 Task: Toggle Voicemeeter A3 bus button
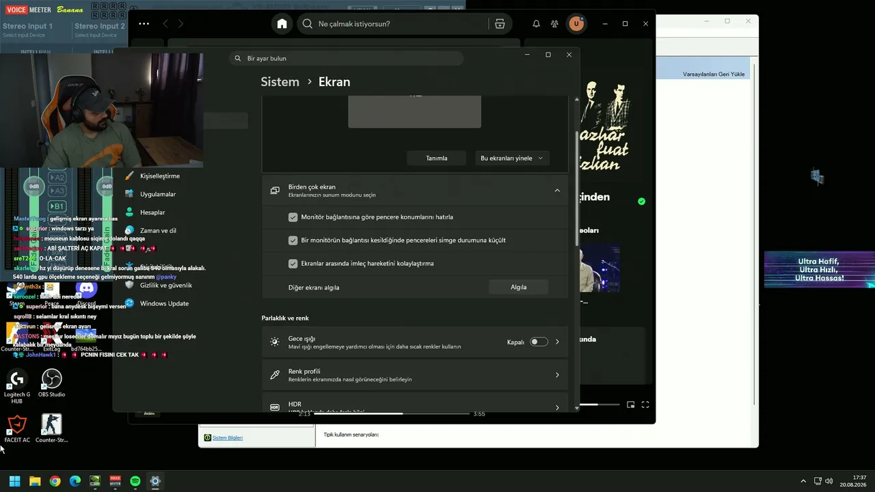tap(57, 191)
